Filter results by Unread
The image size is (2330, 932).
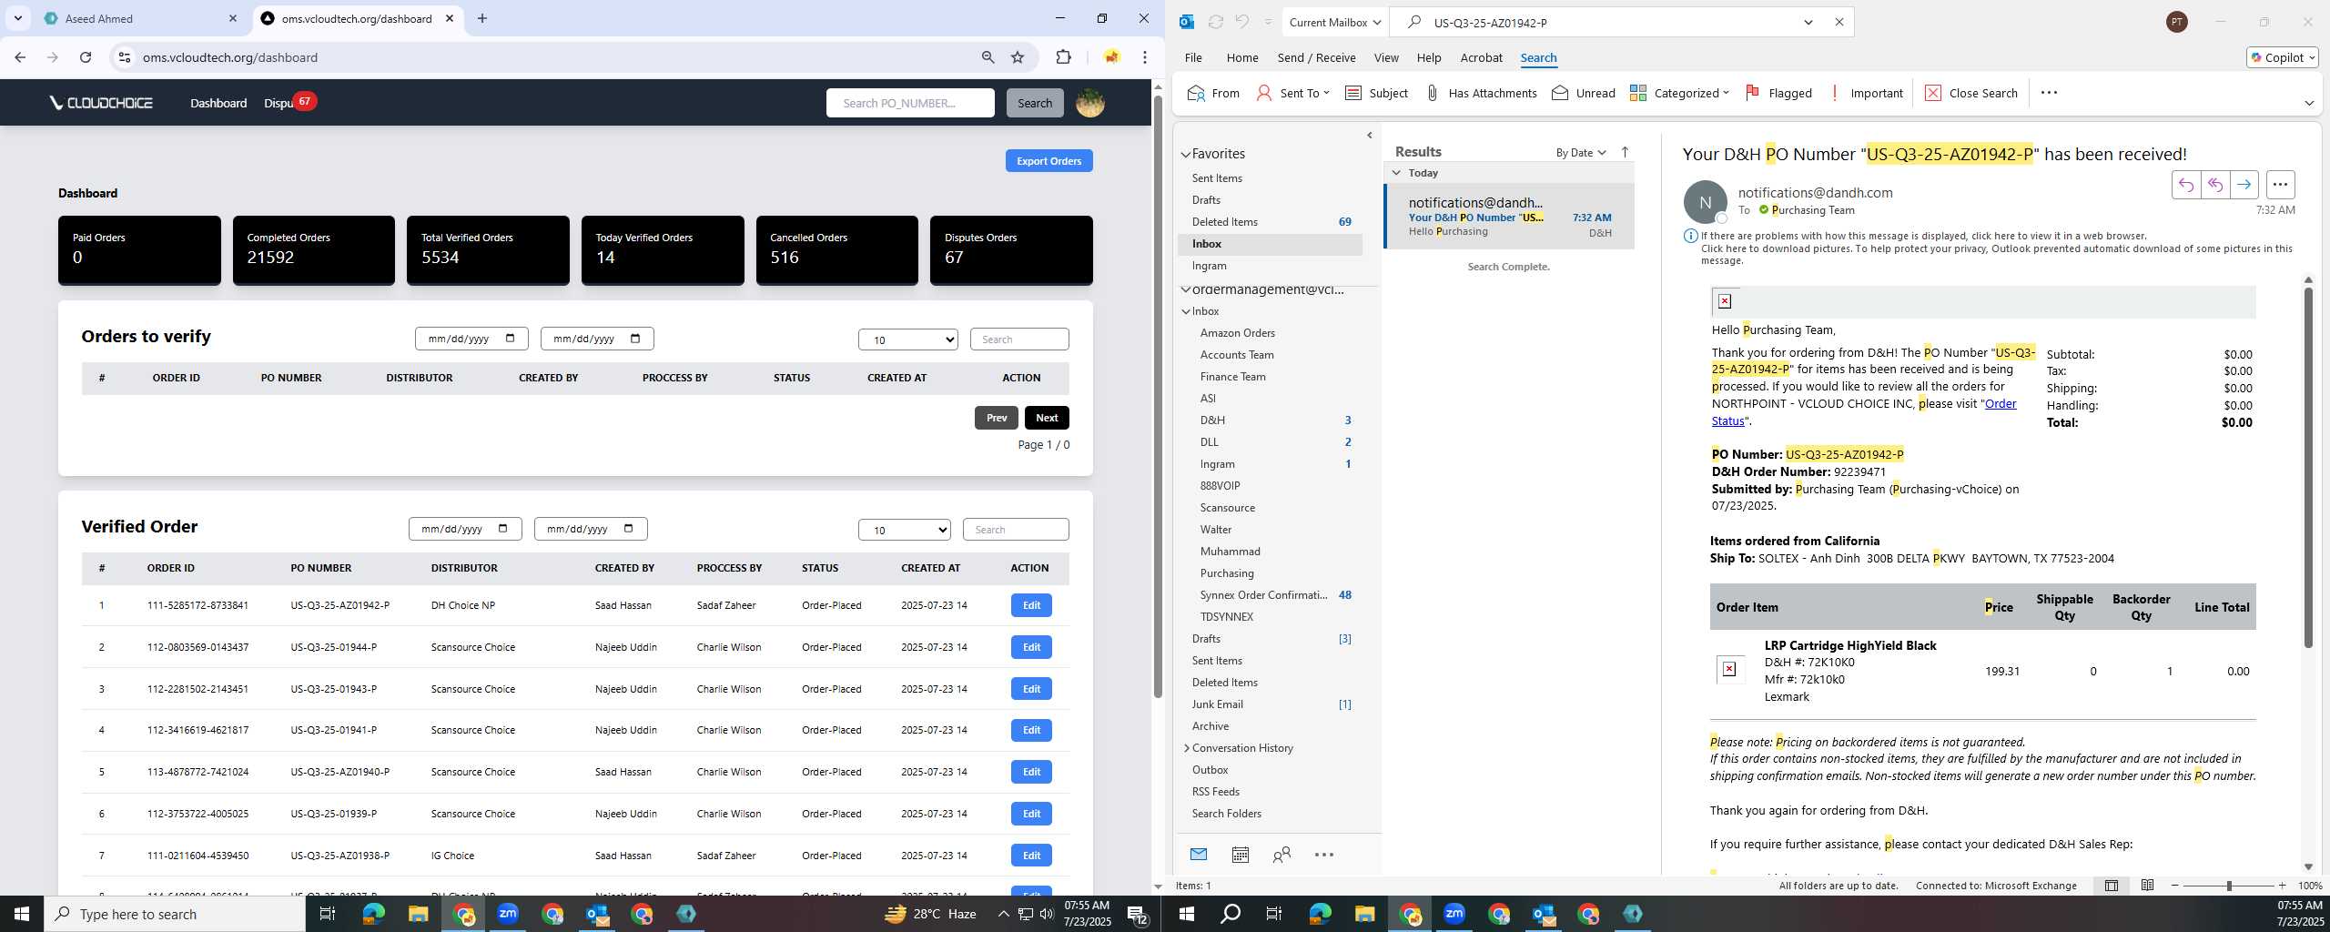pyautogui.click(x=1583, y=93)
